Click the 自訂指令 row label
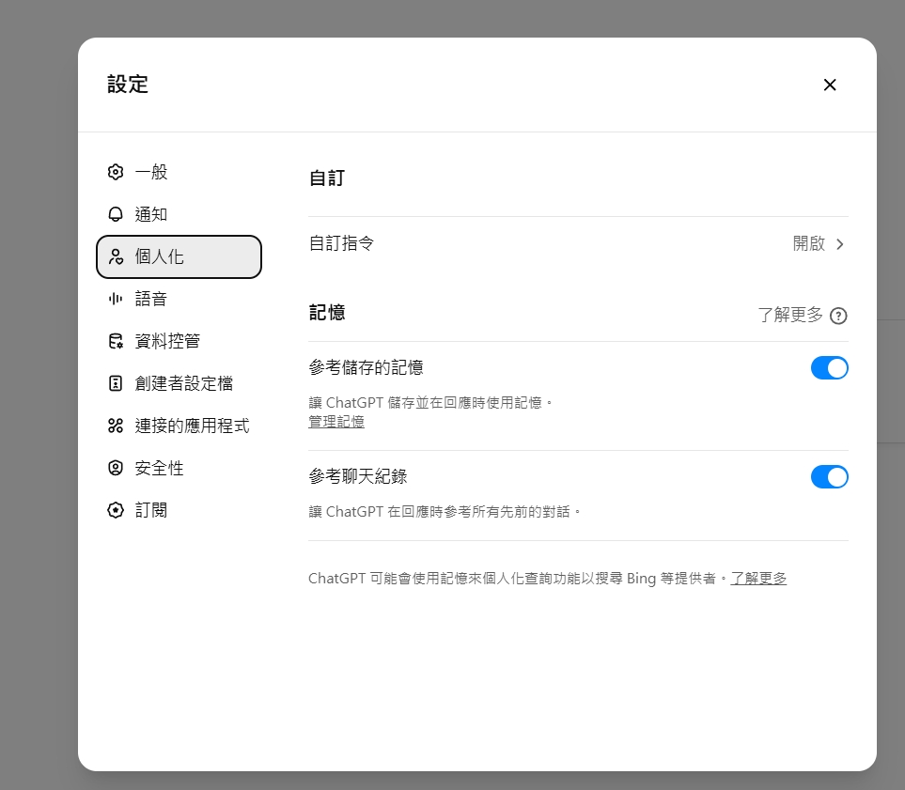 (341, 243)
